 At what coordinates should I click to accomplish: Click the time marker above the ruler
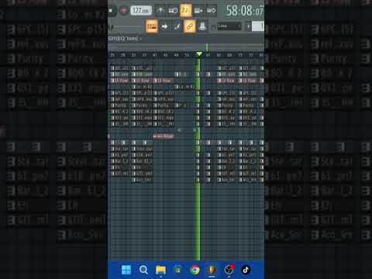[x=207, y=47]
